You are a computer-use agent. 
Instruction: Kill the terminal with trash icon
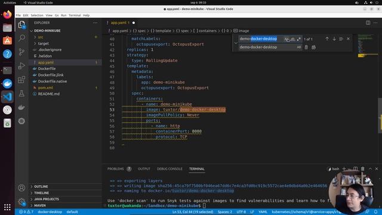[362, 168]
